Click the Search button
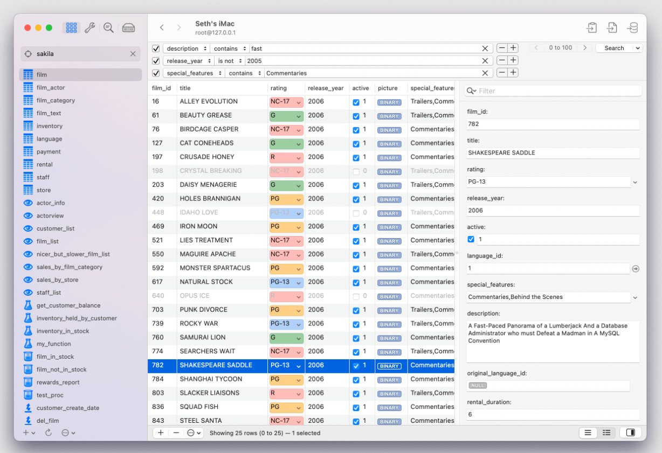The width and height of the screenshot is (662, 453). [614, 48]
